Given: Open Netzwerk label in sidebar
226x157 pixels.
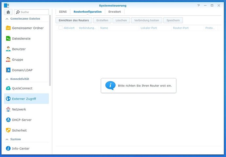Looking at the screenshot, I should 19,109.
